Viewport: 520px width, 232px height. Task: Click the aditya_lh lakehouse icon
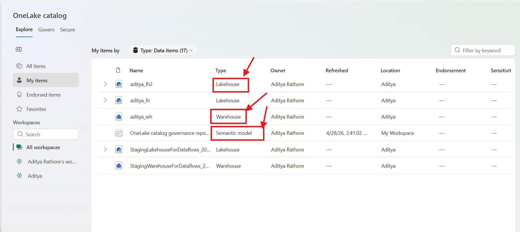click(x=119, y=100)
